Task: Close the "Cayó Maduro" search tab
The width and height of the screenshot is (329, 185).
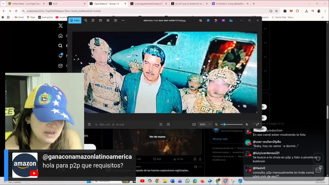Action: coord(125,4)
